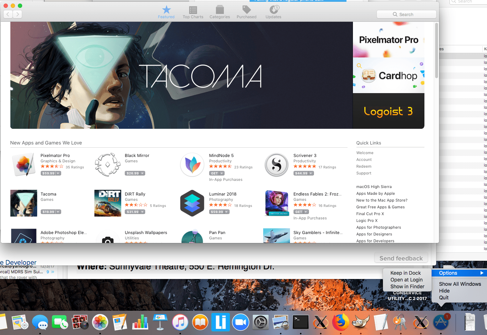The height and width of the screenshot is (335, 487).
Task: Choose Hide from the Dock menu
Action: [x=444, y=291]
